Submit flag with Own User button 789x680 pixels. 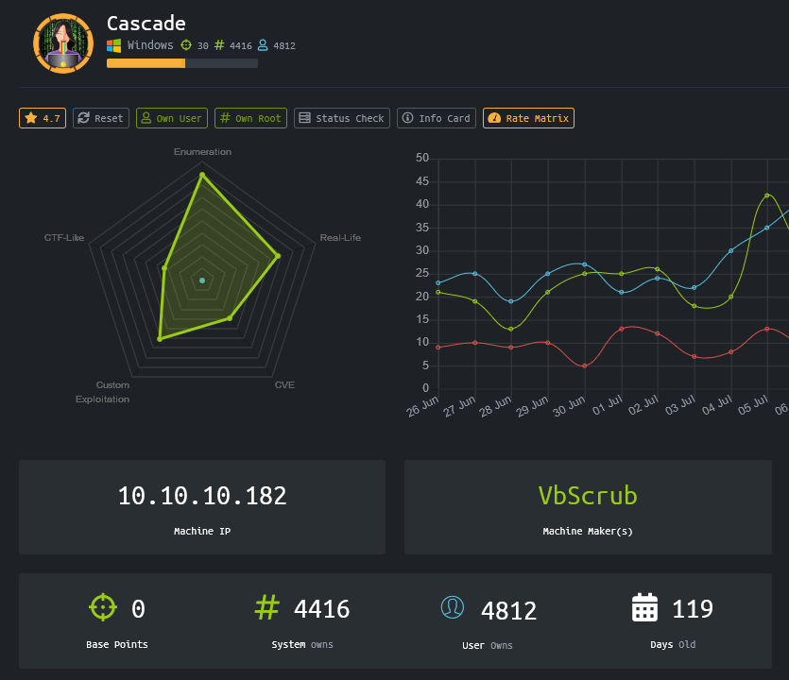[x=171, y=118]
